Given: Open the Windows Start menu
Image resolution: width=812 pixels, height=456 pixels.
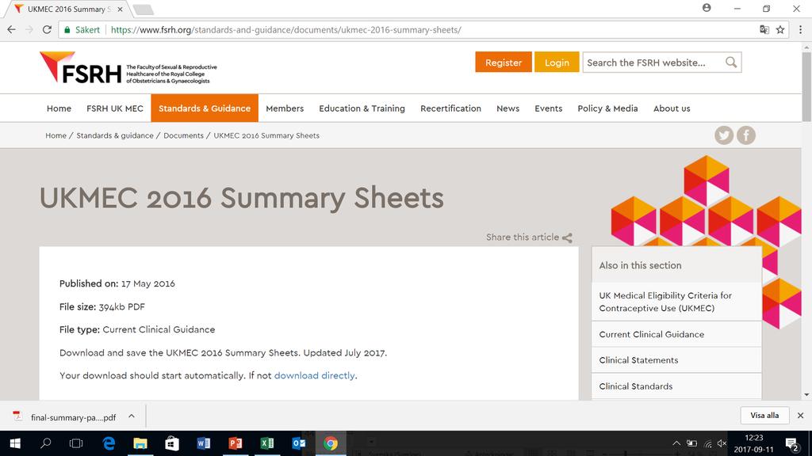Looking at the screenshot, I should 15,443.
